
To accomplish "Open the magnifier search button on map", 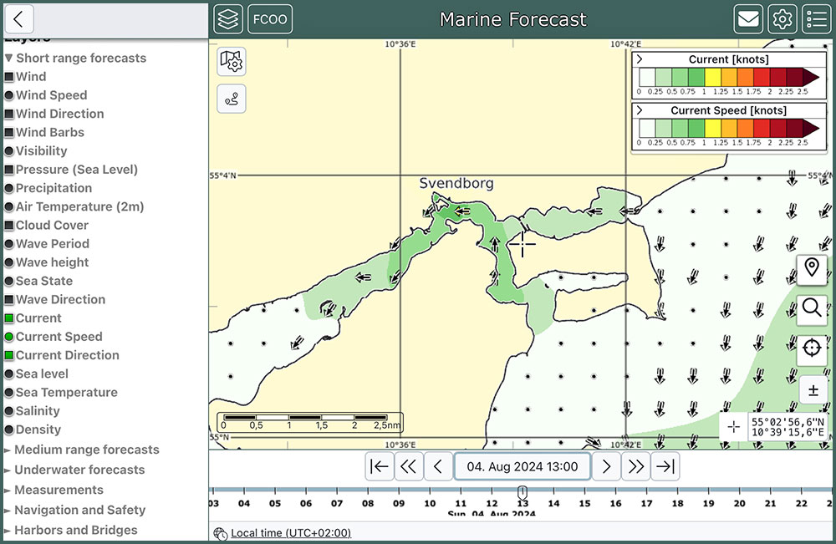I will point(812,308).
